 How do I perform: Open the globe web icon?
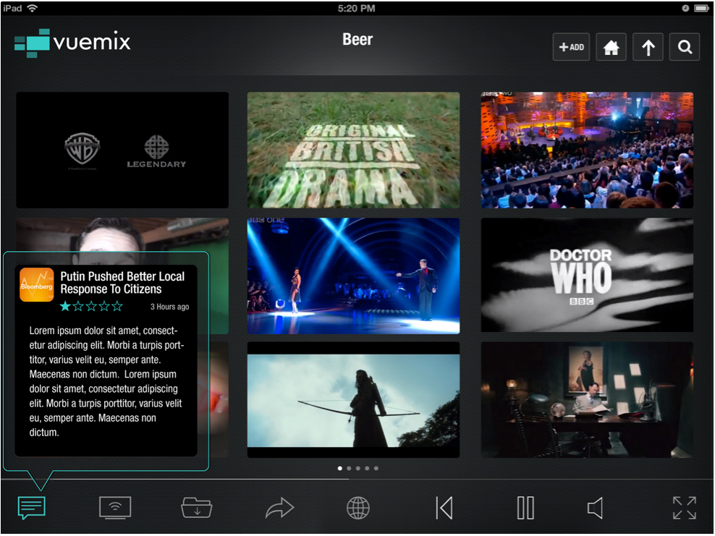coord(358,508)
